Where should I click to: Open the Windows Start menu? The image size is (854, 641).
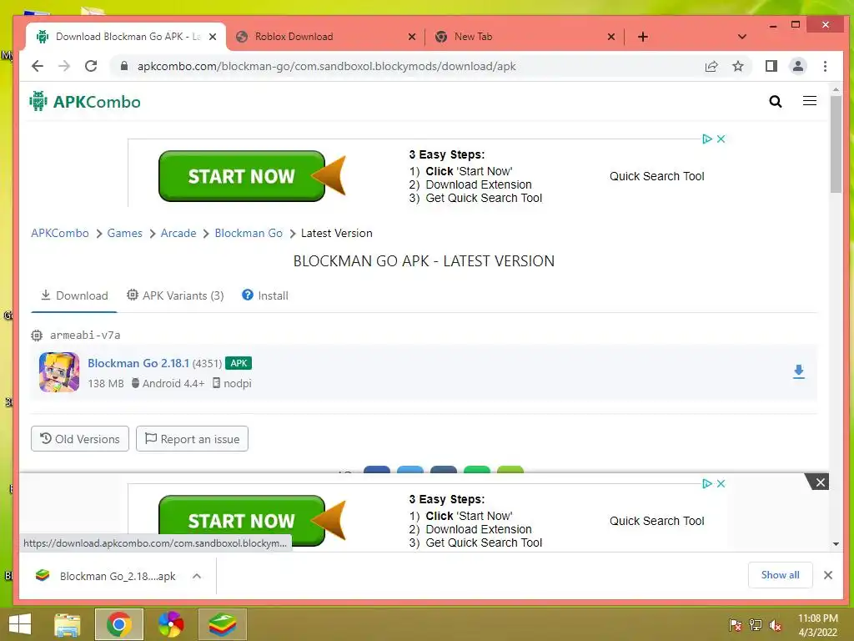click(x=20, y=624)
